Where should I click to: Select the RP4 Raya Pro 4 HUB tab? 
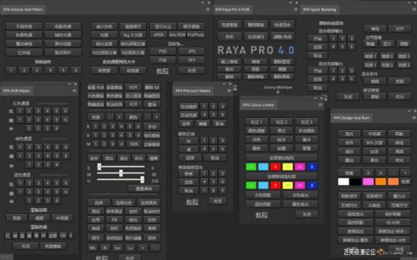[232, 10]
